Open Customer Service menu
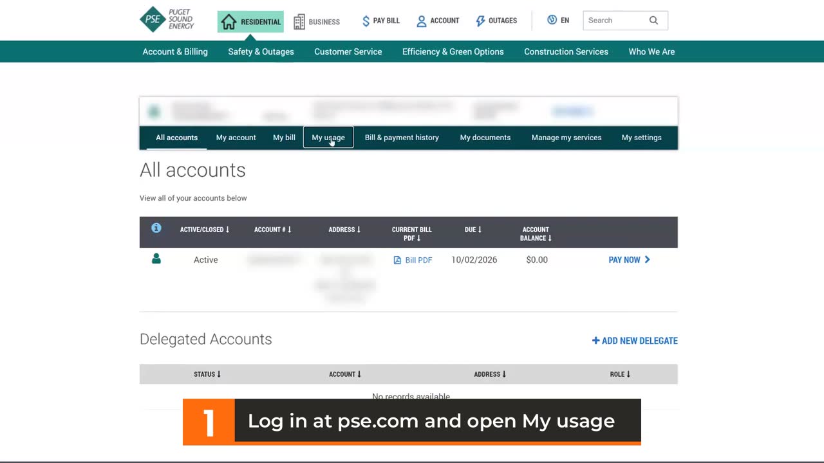Image resolution: width=824 pixels, height=463 pixels. click(348, 51)
